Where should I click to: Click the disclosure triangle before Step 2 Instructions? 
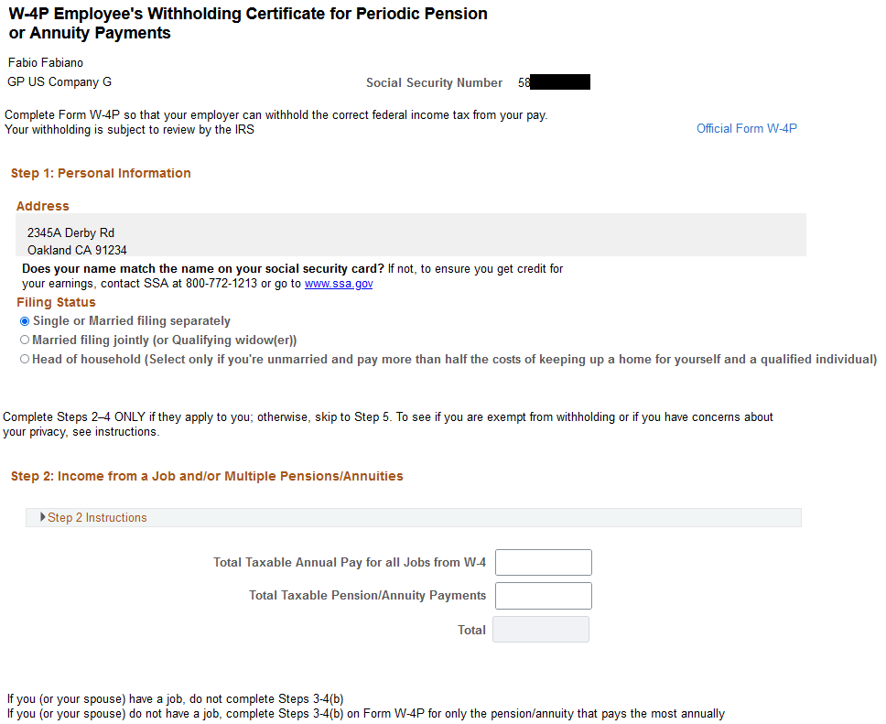(41, 517)
